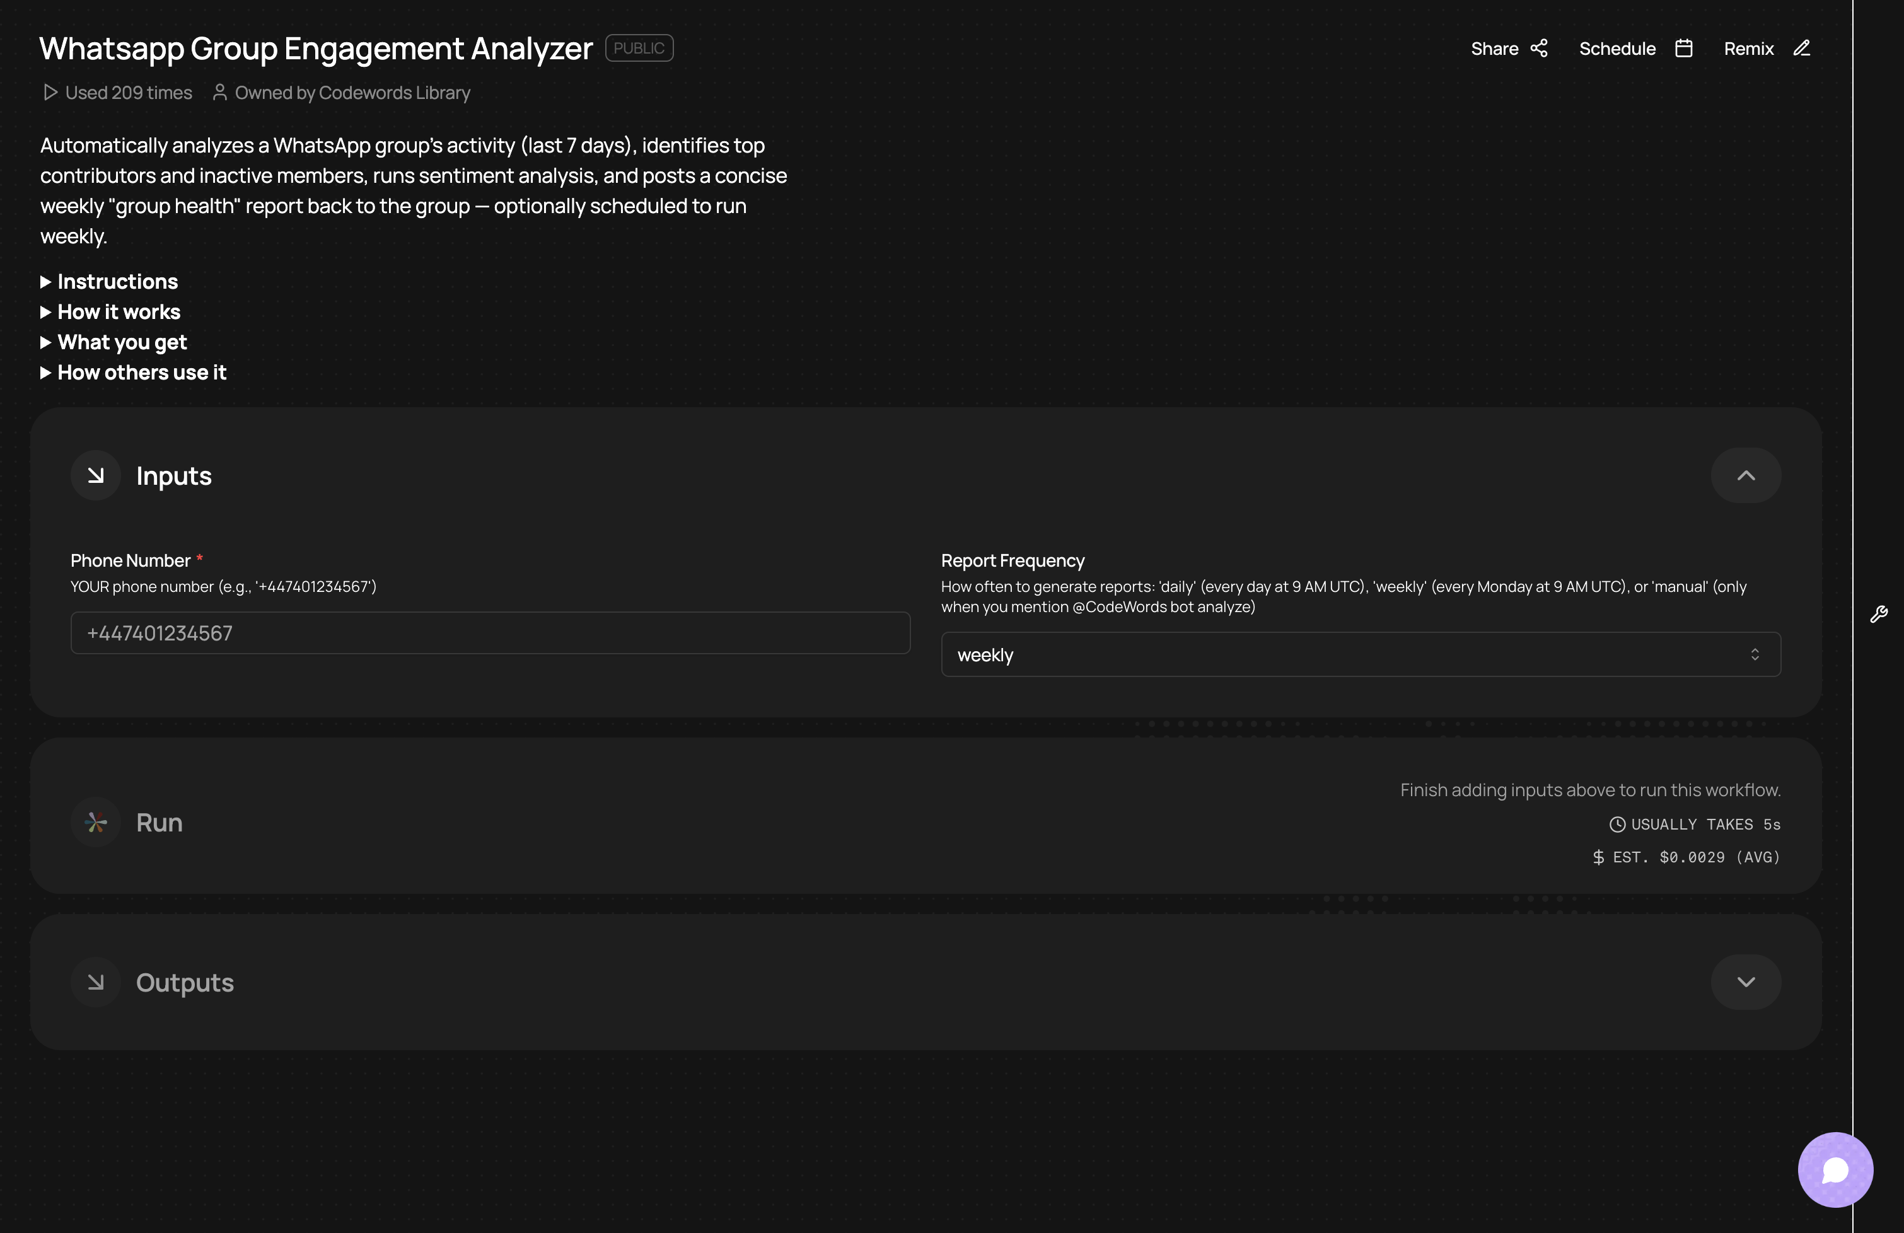Image resolution: width=1904 pixels, height=1233 pixels.
Task: Focus the Phone Number input field
Action: (x=491, y=633)
